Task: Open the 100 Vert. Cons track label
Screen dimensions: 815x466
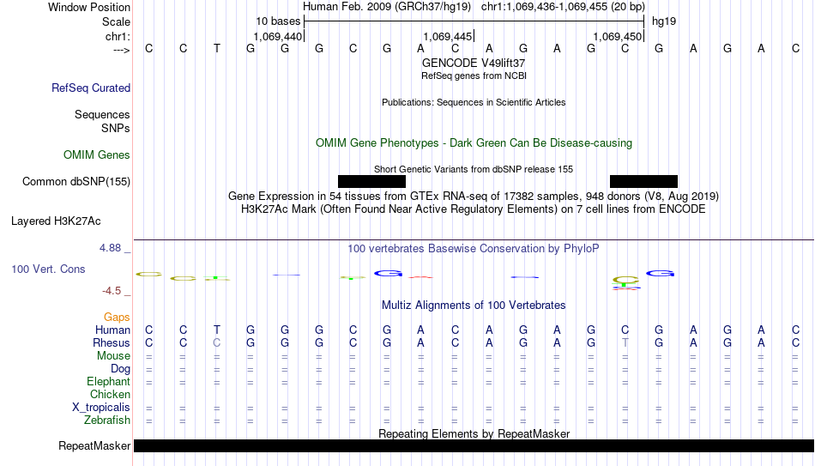Action: pyautogui.click(x=48, y=269)
